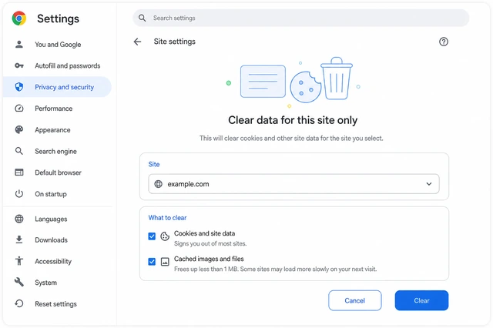The width and height of the screenshot is (493, 328).
Task: Uncheck Cookies and site data checkbox
Action: 152,236
